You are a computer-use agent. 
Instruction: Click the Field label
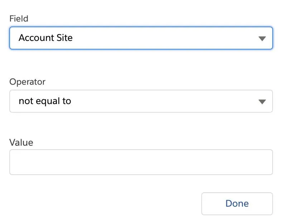(19, 19)
